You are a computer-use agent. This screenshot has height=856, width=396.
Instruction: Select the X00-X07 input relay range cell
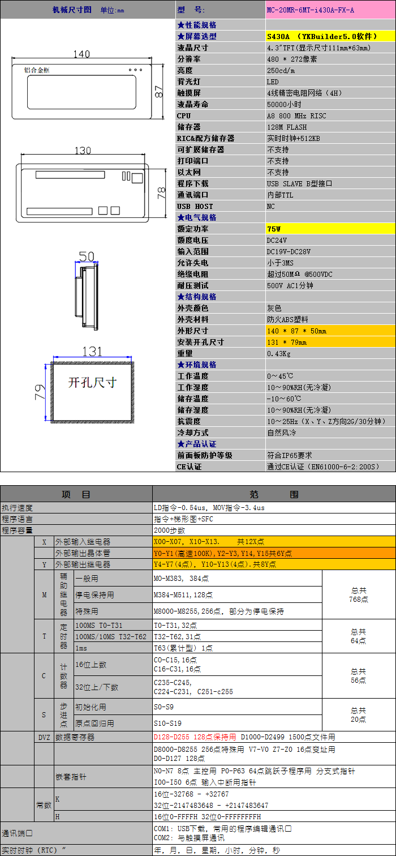(274, 542)
